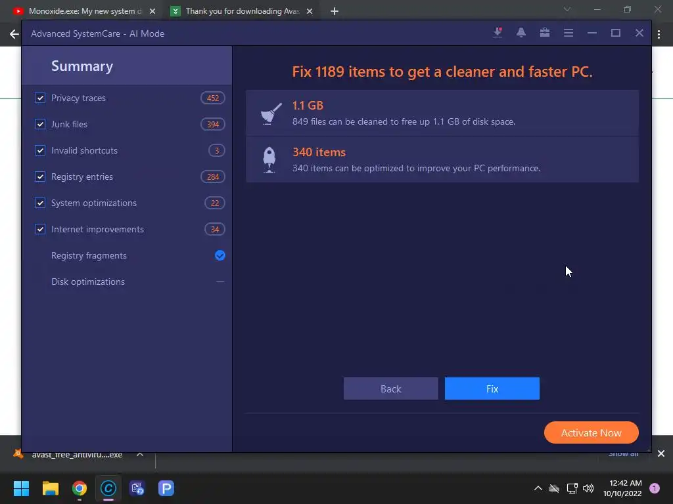673x504 pixels.
Task: Open the volume speaker tray icon
Action: click(588, 488)
